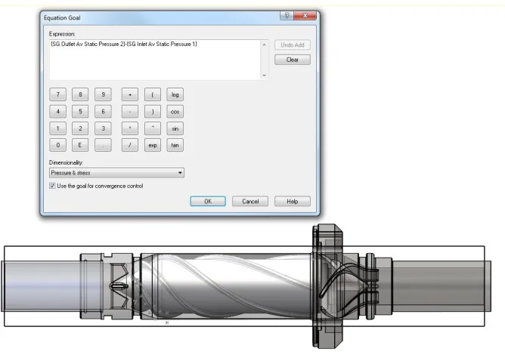Confirm the equation goal with OK
The height and width of the screenshot is (361, 505).
pos(208,202)
